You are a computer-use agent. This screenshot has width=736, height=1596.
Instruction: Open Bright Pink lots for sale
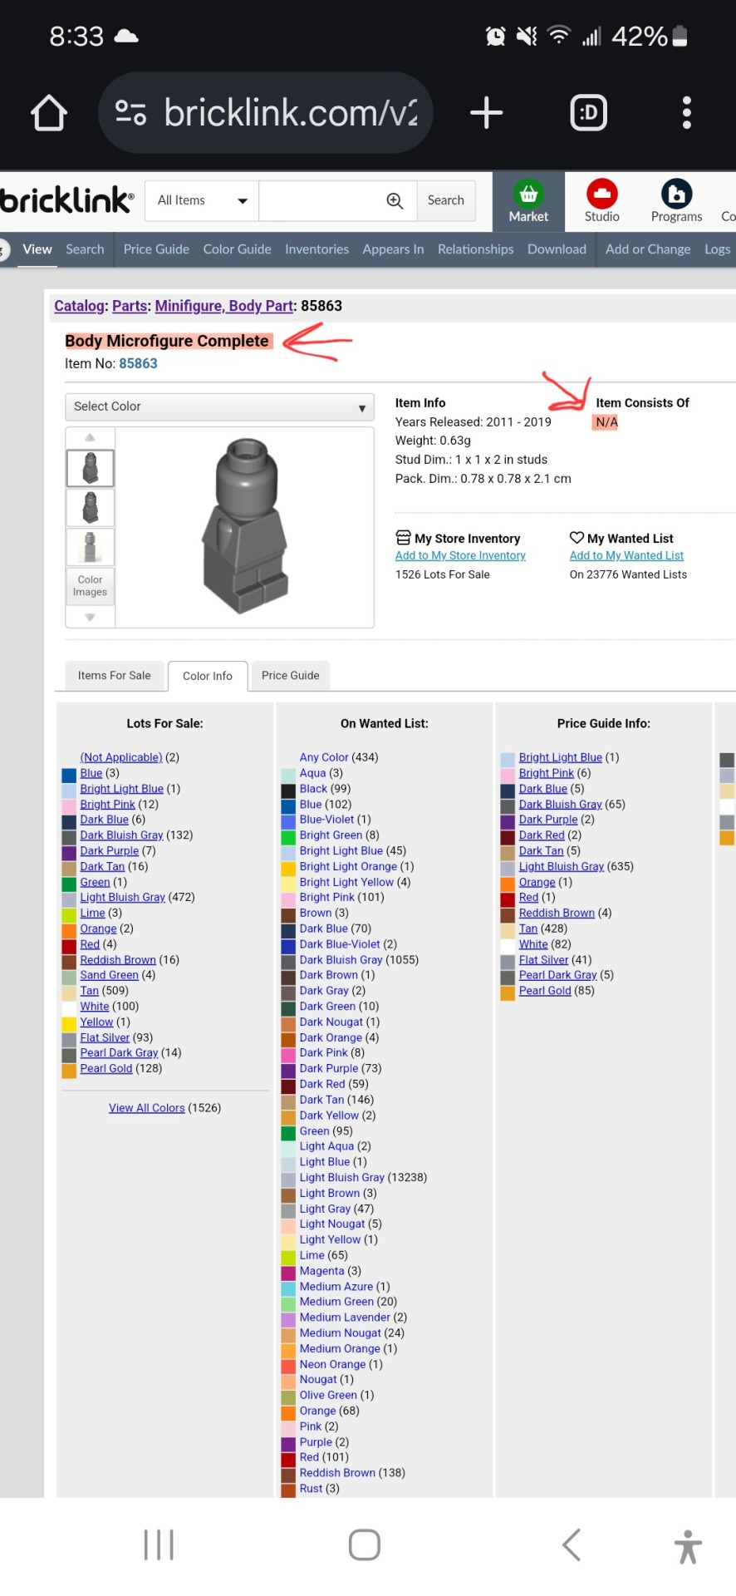tap(107, 805)
